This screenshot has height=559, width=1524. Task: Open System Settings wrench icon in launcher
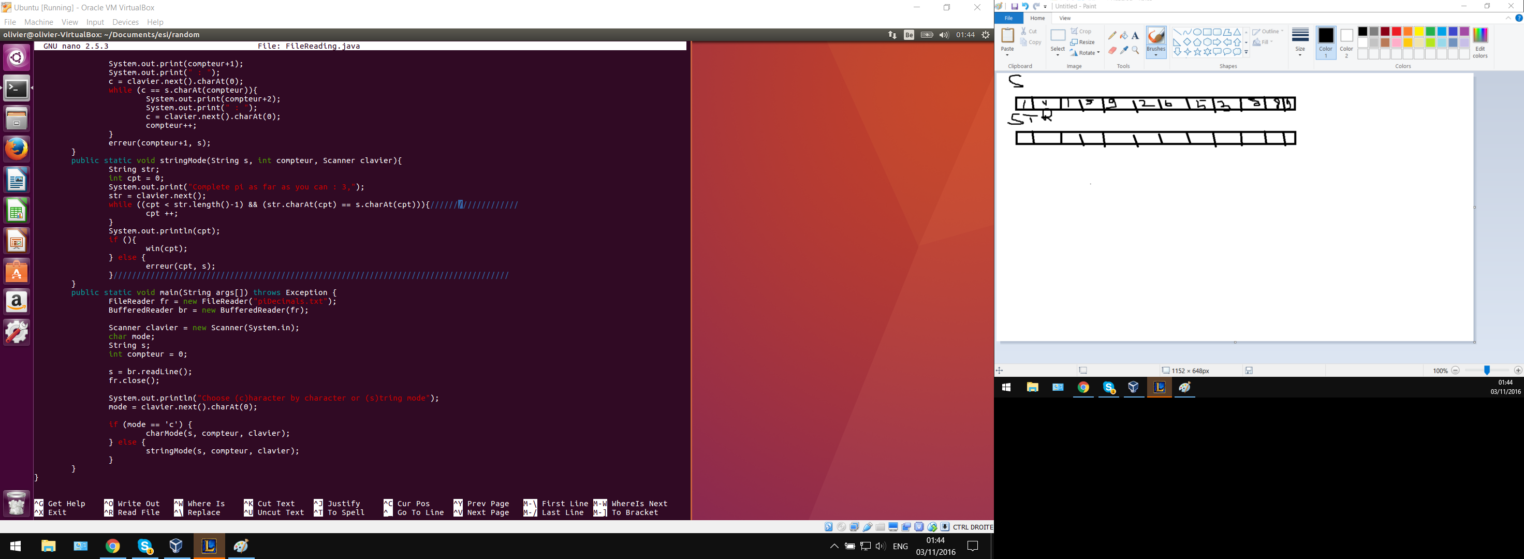(x=17, y=332)
